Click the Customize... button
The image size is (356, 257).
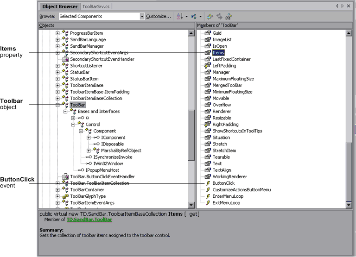click(x=159, y=16)
